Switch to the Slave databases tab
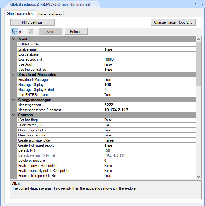Viewport: 205px width, 206px height. pos(50,14)
